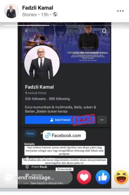
Task: Tap the blue thumbs-up like reaction
Action: coord(102,177)
